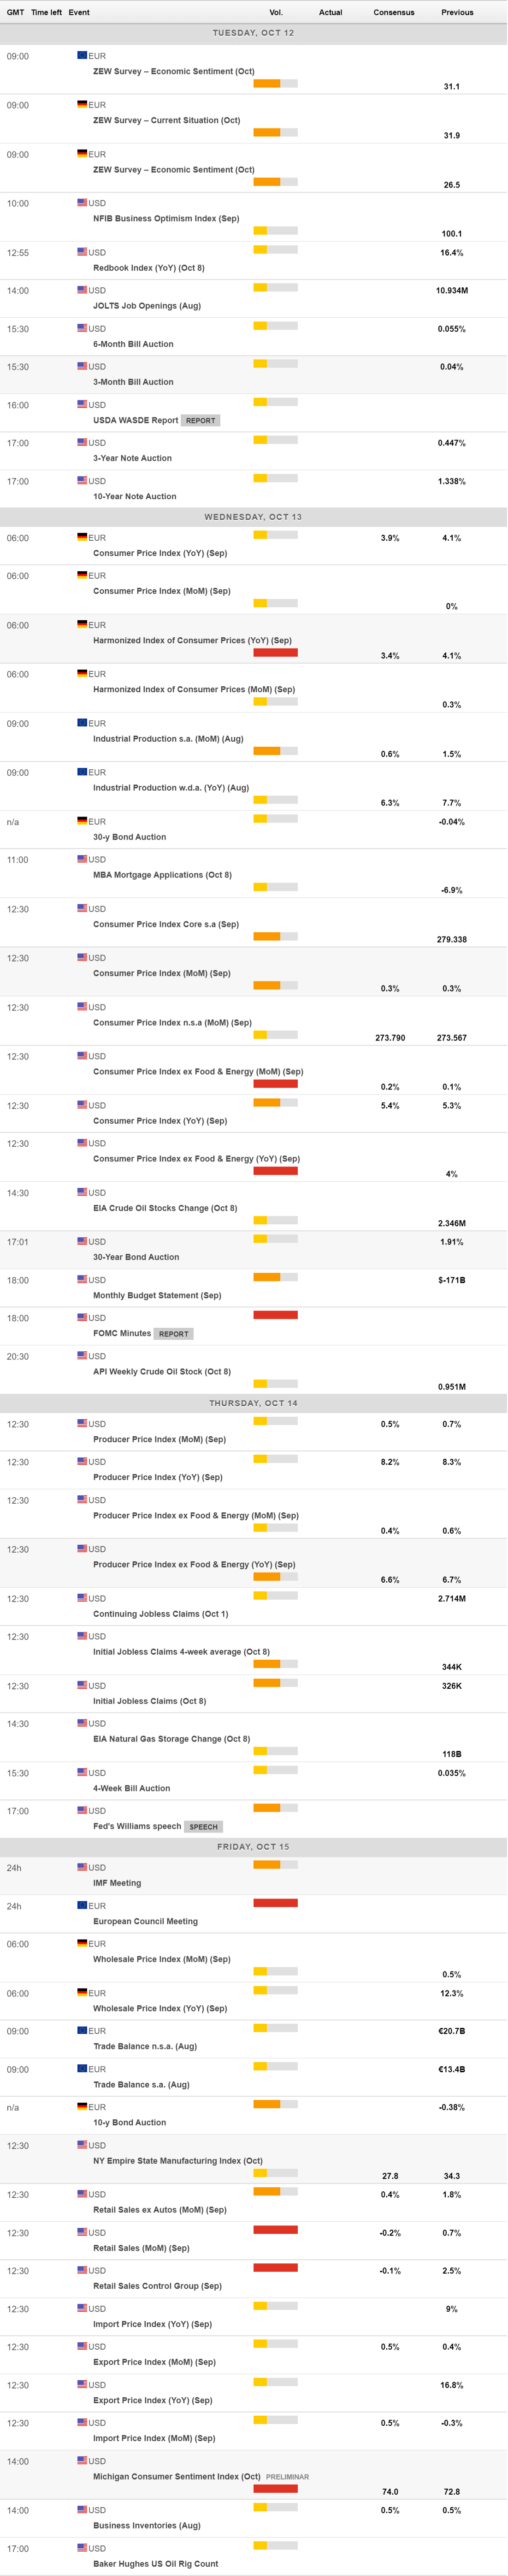Open the REPORT badge beside USDA WASDE Report
This screenshot has width=508, height=2576.
coord(200,420)
